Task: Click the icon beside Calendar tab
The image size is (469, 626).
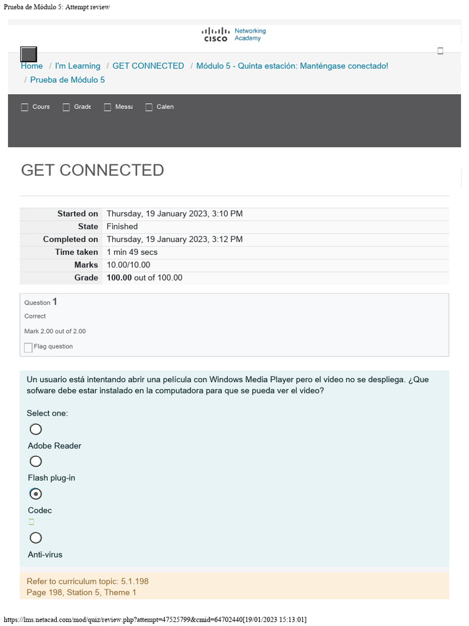Action: pos(148,107)
